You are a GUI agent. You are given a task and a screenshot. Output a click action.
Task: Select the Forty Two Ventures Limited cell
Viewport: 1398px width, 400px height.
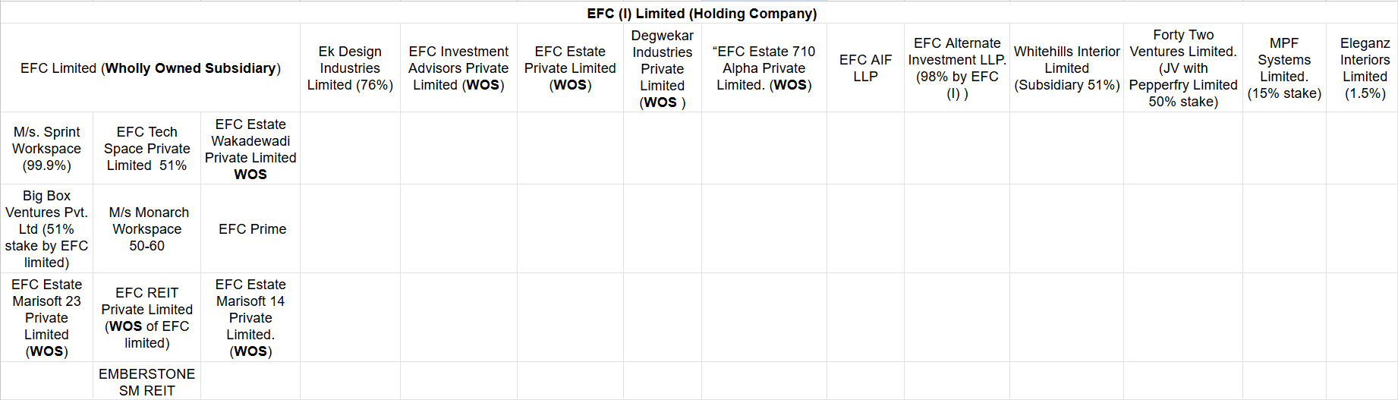1182,68
